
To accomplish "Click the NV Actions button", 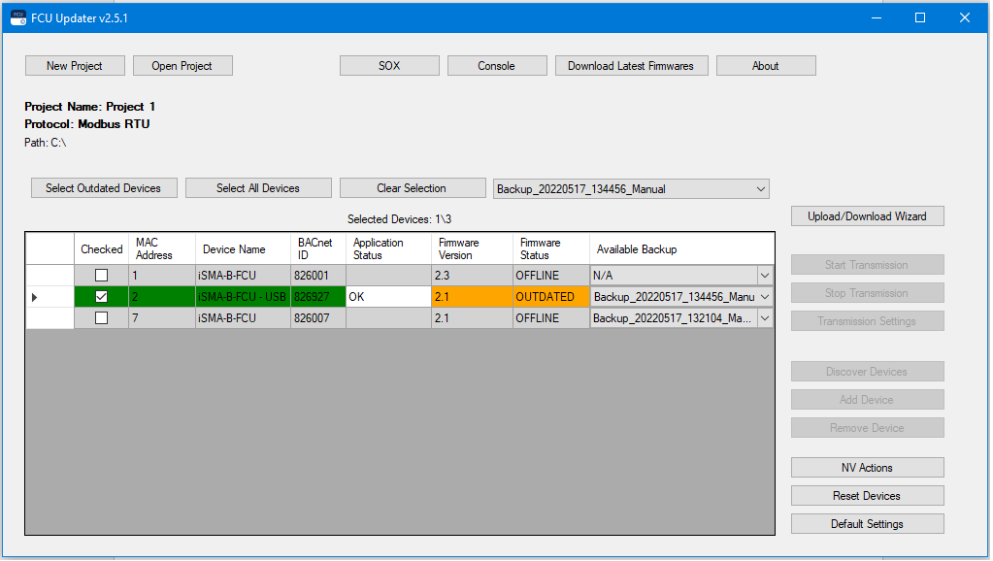I will coord(867,468).
